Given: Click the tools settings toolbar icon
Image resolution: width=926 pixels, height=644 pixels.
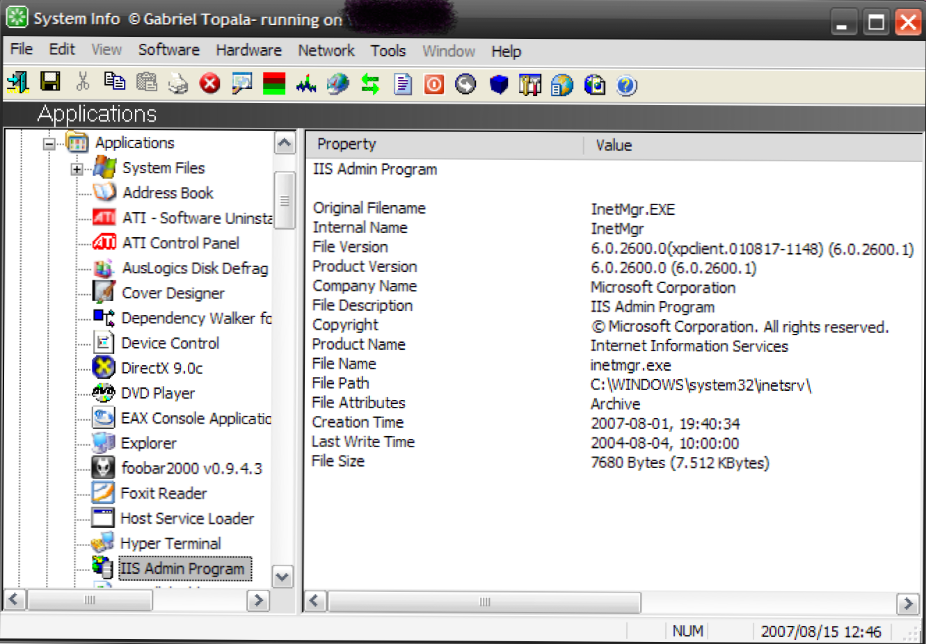Looking at the screenshot, I should pos(530,85).
